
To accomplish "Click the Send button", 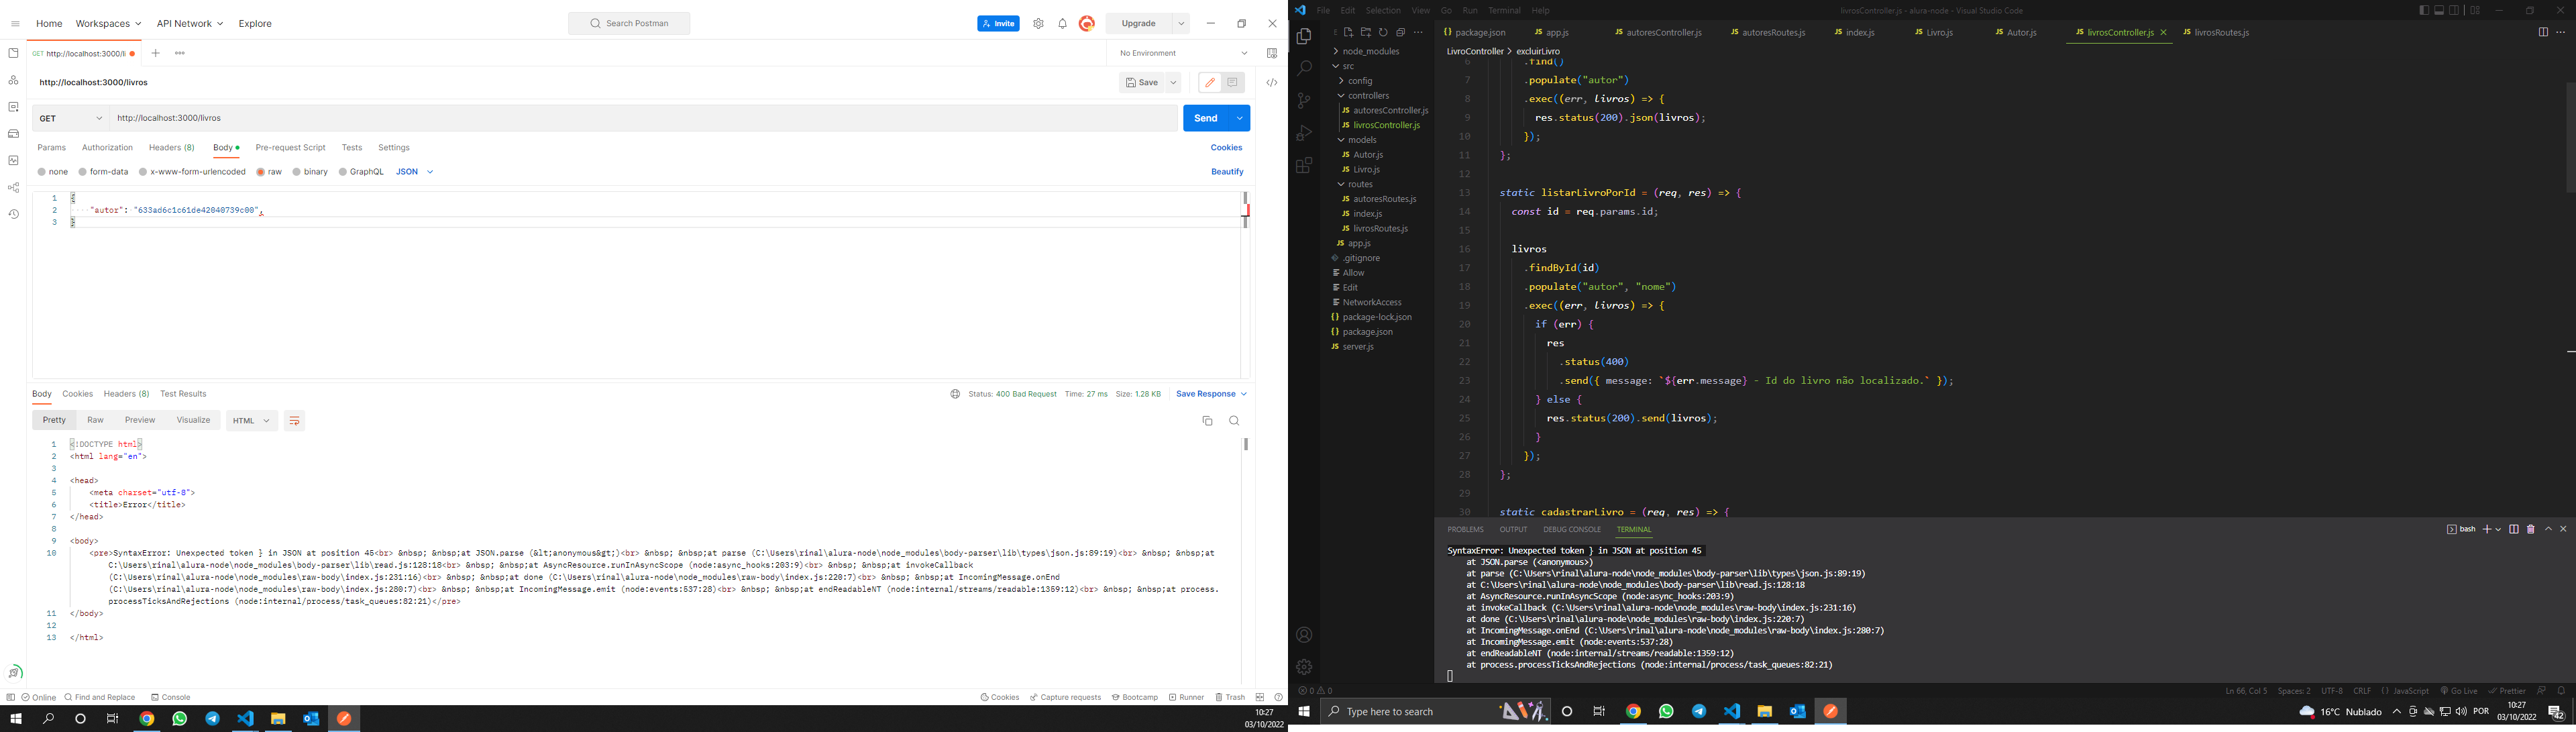I will coord(1206,119).
